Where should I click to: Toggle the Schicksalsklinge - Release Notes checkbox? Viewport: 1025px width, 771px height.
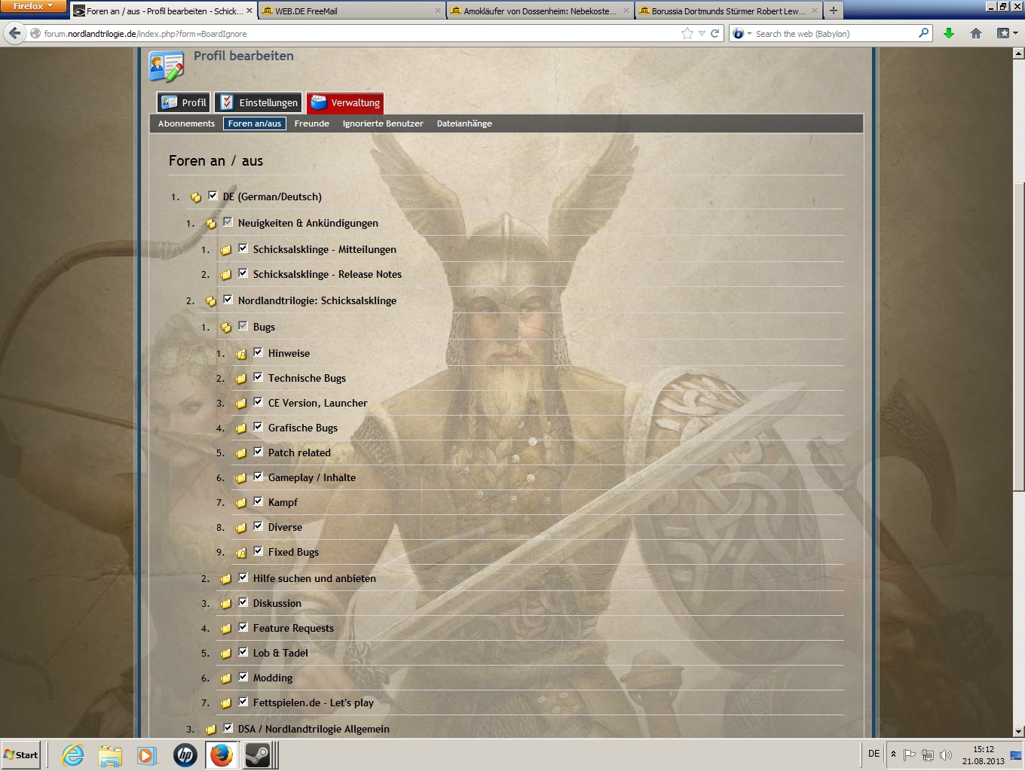coord(243,273)
